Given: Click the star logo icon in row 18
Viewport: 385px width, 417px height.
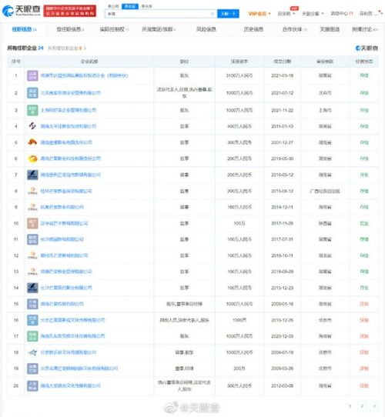Looking at the screenshot, I should 32,352.
